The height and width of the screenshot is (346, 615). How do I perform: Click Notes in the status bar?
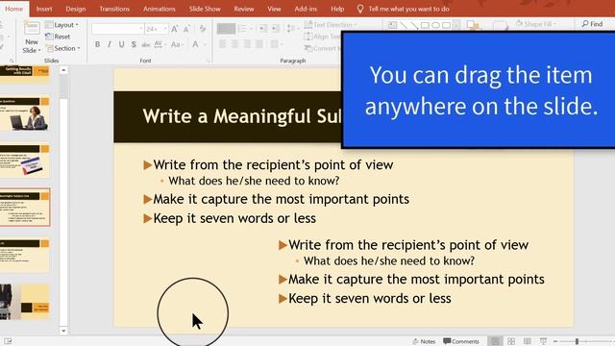[x=424, y=342]
